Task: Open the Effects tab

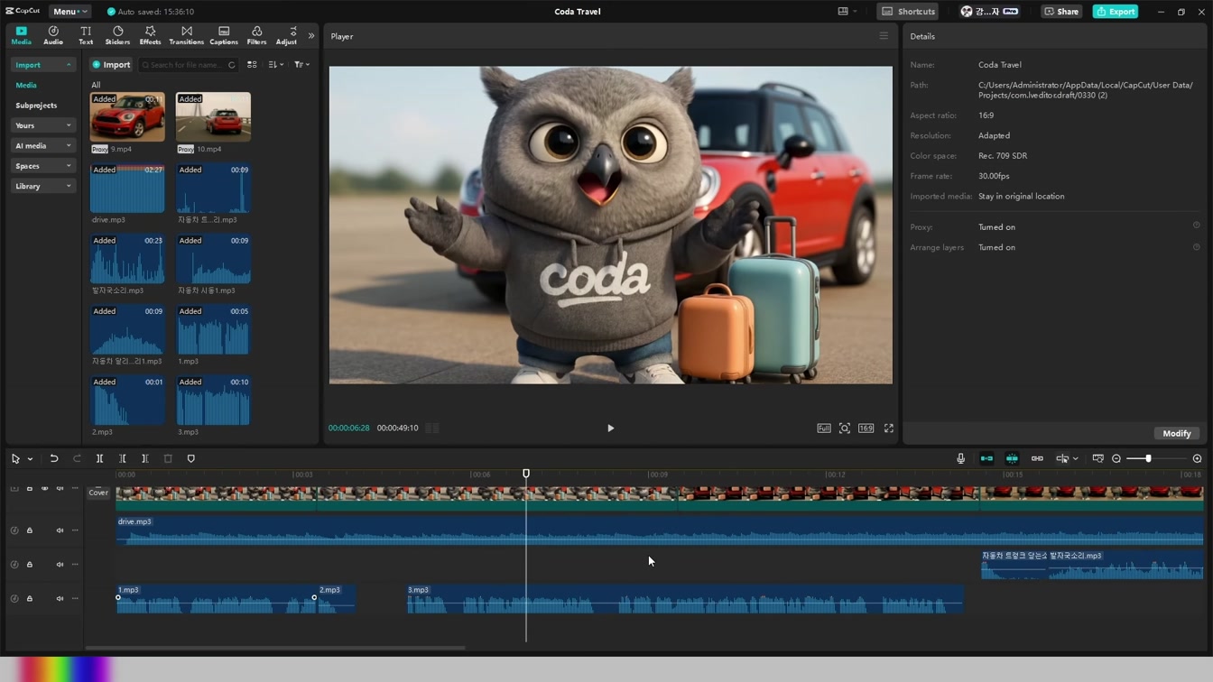Action: coord(150,35)
